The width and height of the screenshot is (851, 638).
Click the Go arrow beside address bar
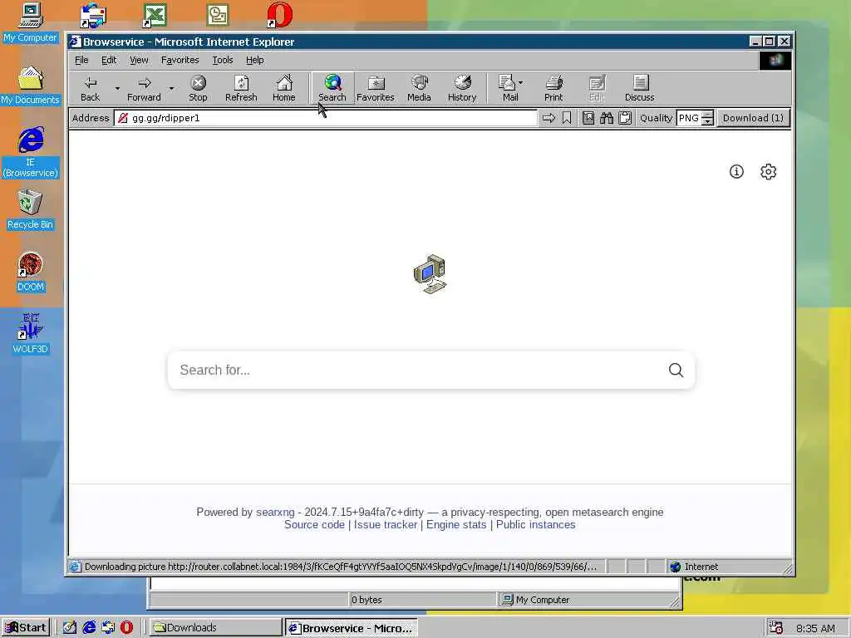[x=548, y=118]
